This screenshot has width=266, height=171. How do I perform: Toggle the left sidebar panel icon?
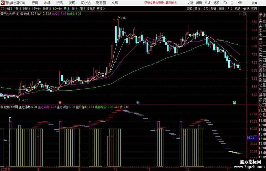click(3, 9)
